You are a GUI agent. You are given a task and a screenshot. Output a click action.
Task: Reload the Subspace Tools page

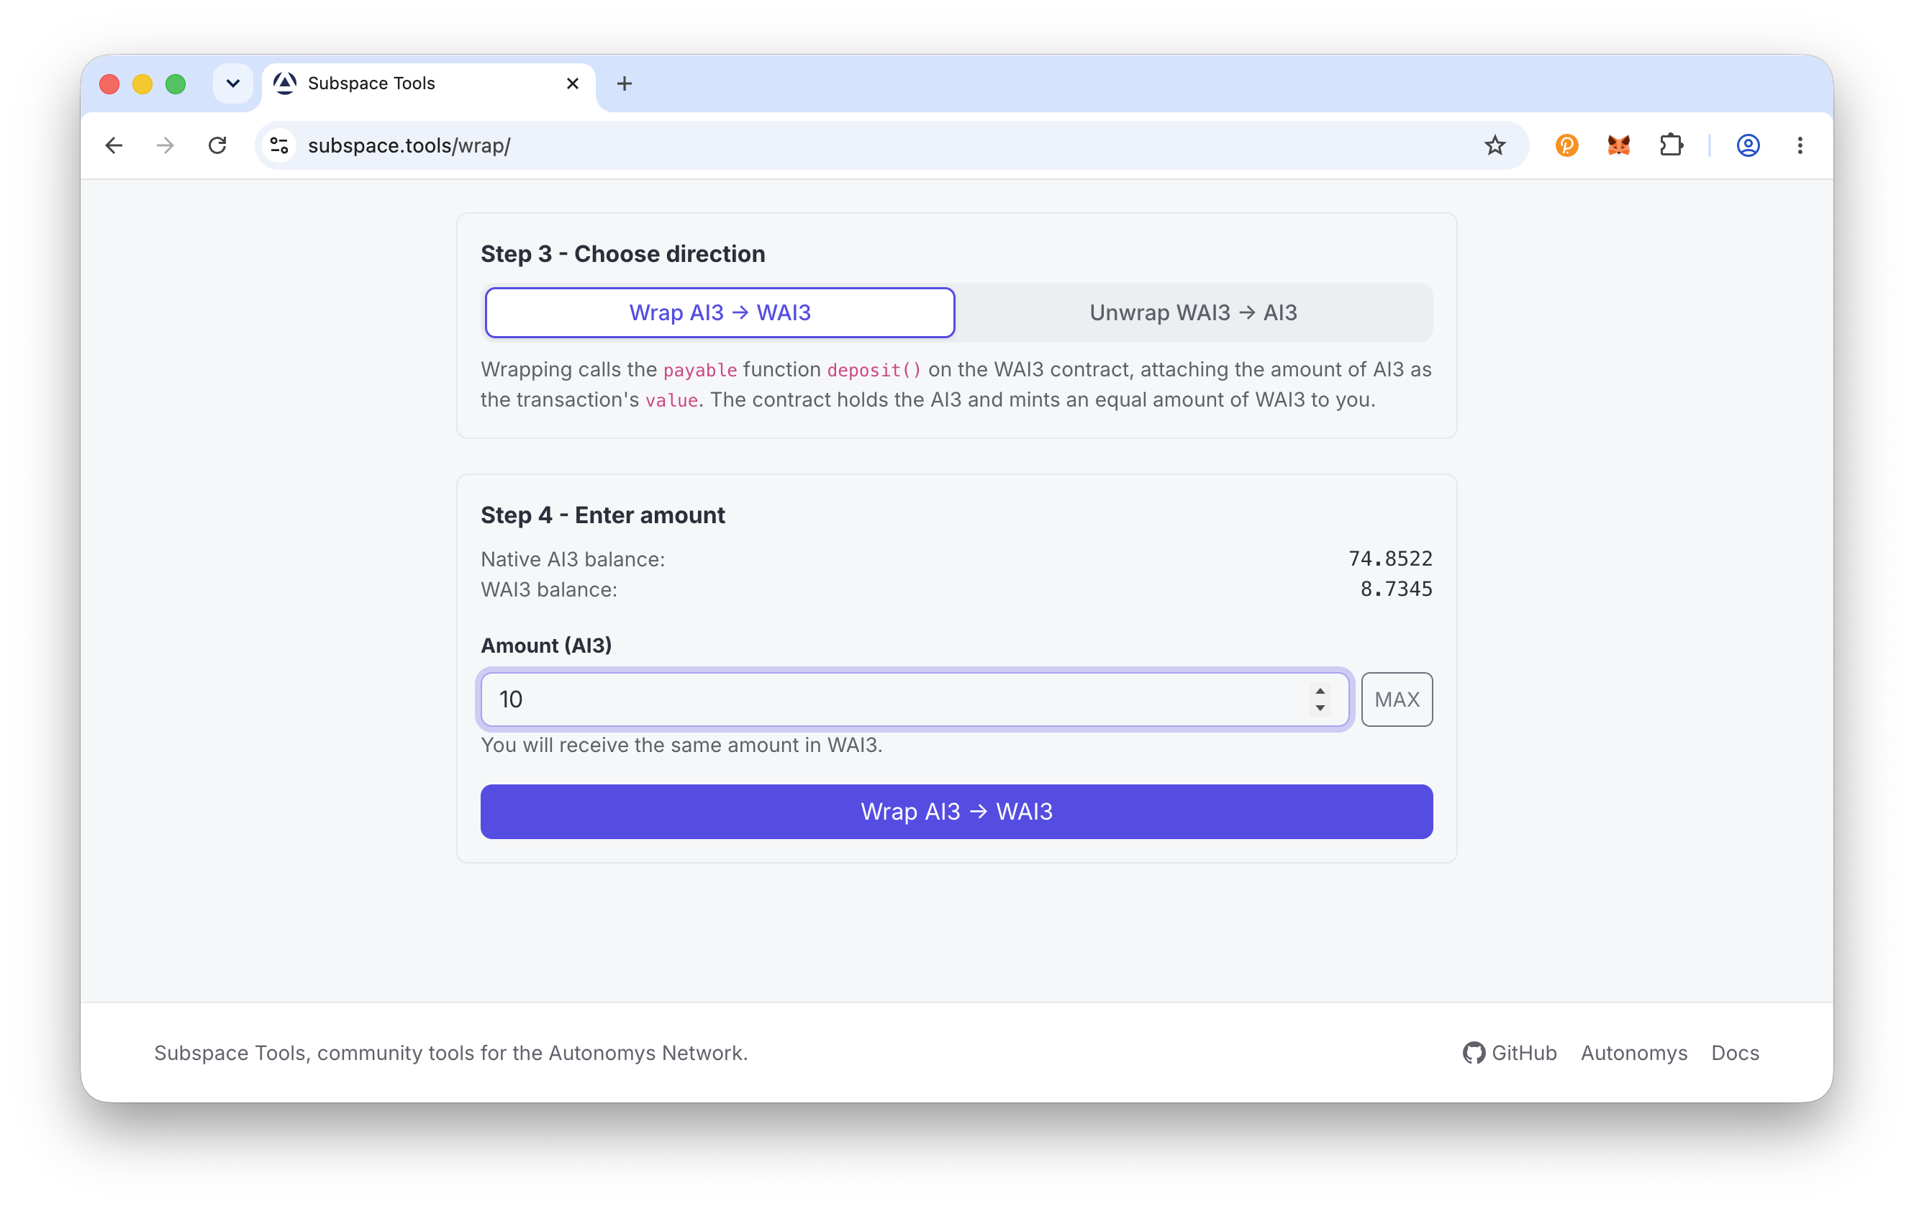(x=217, y=145)
